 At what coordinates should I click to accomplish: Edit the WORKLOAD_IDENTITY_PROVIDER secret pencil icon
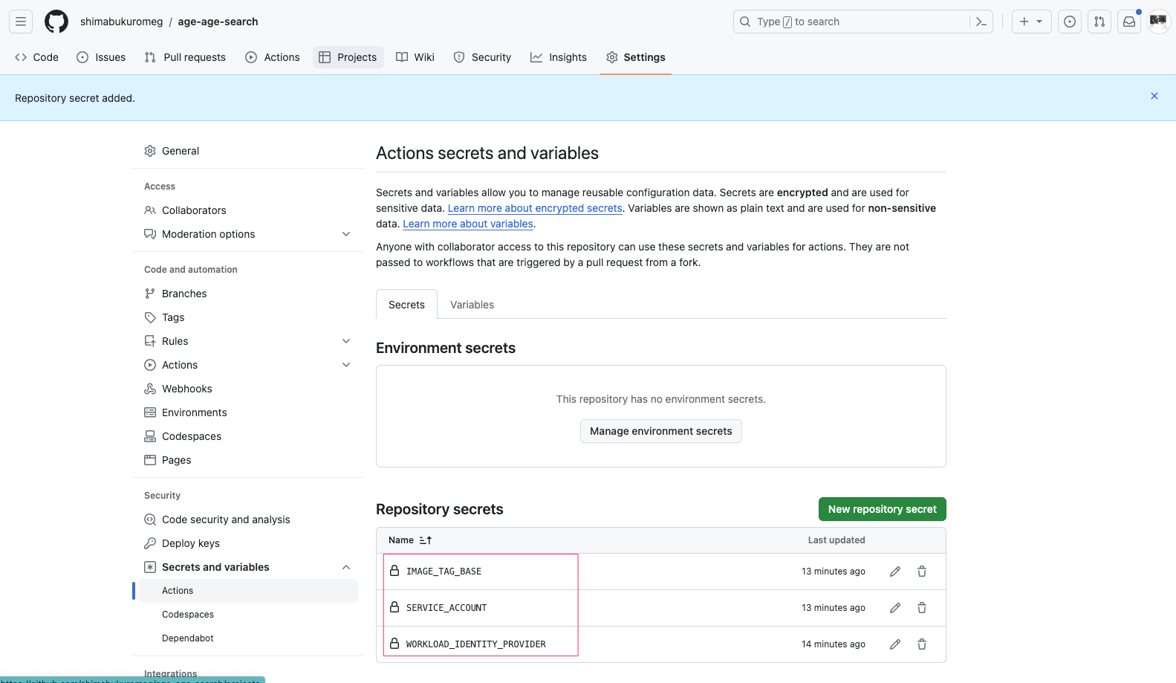(895, 644)
